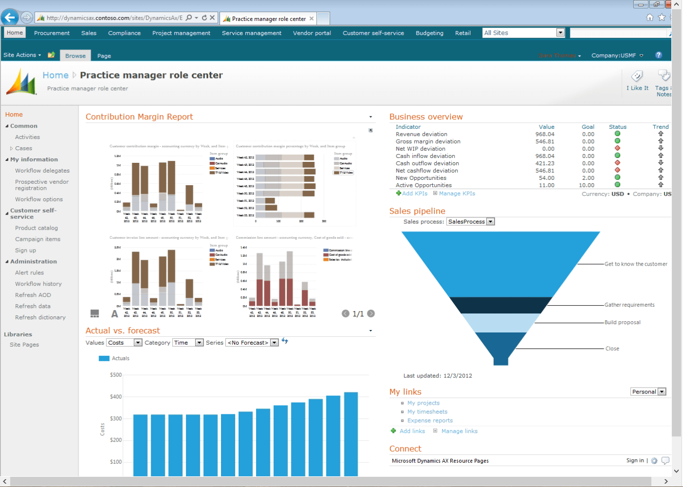This screenshot has width=683, height=487.
Task: Click the Actuals legend color swatch
Action: 104,358
